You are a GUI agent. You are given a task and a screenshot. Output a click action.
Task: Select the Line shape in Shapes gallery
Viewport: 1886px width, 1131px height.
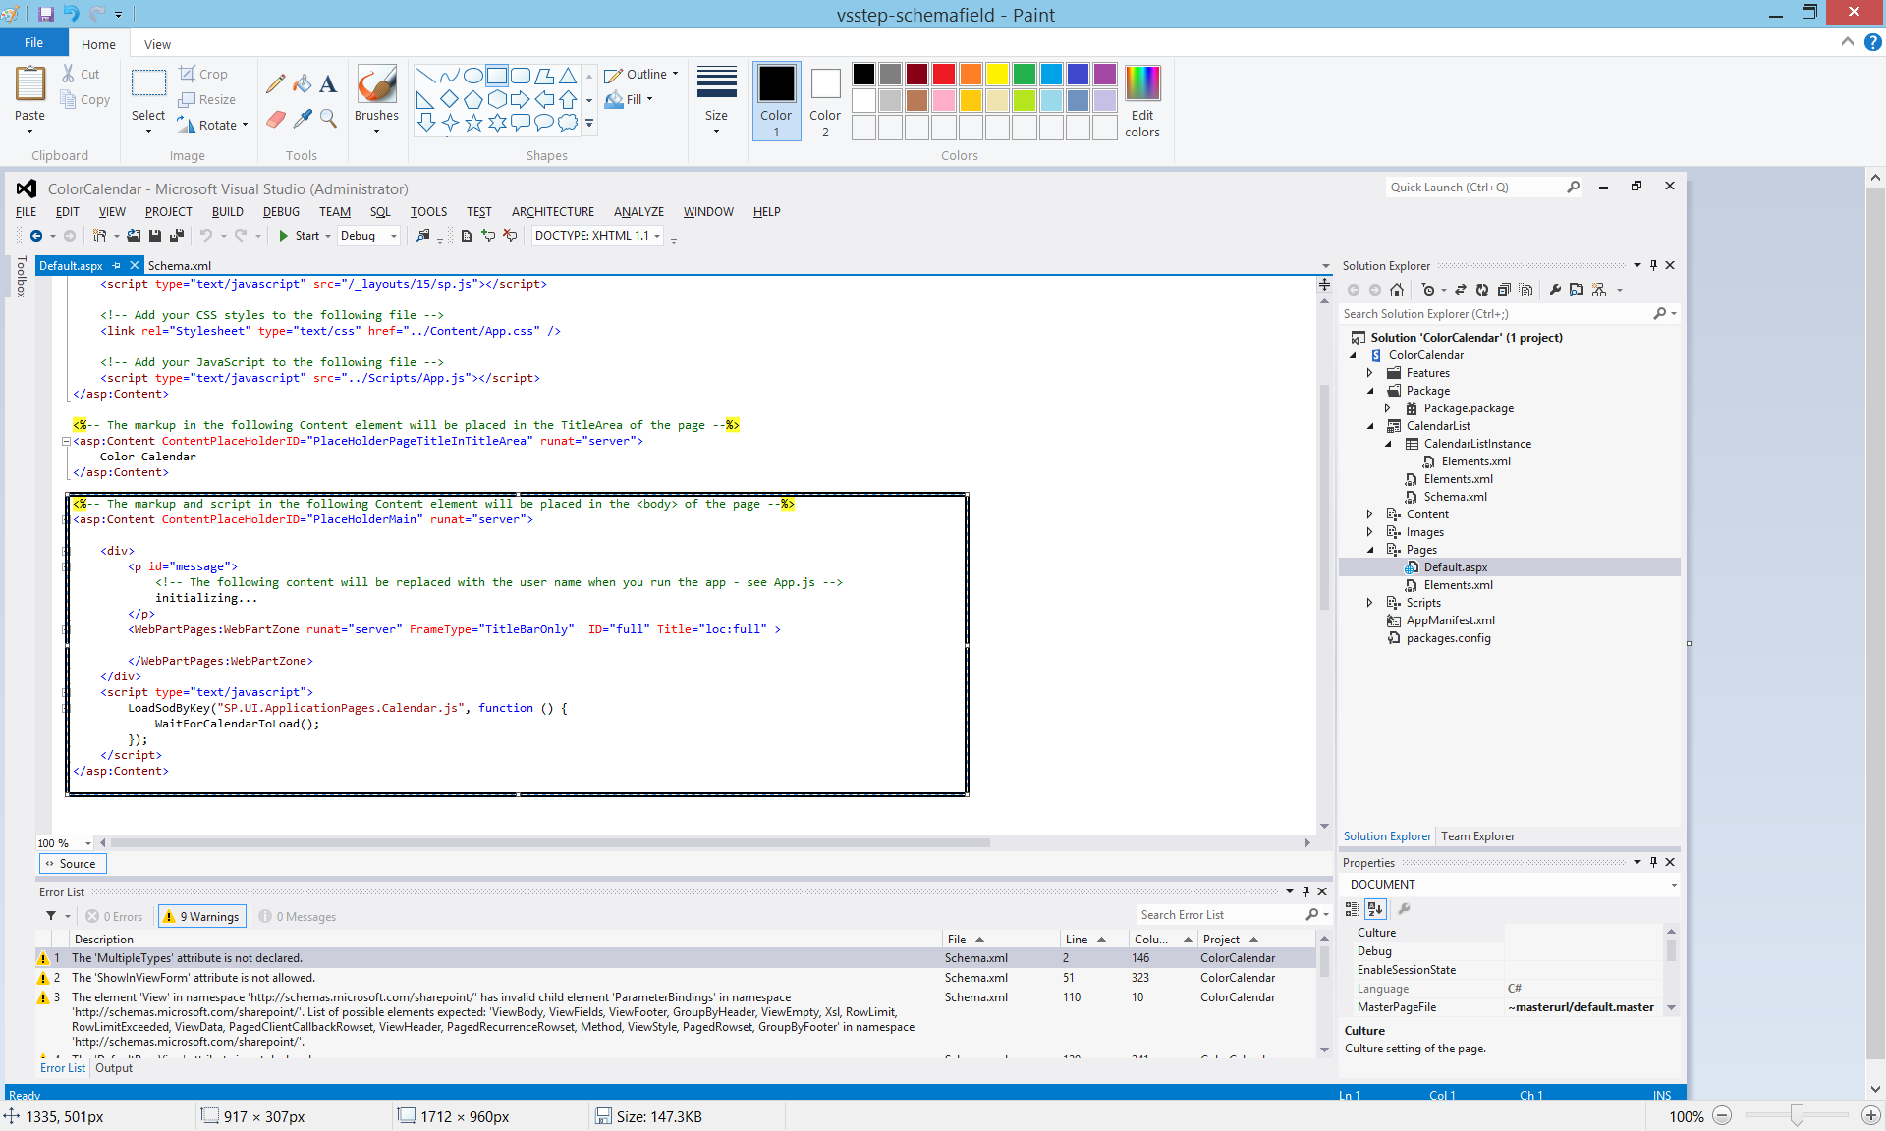(x=426, y=76)
